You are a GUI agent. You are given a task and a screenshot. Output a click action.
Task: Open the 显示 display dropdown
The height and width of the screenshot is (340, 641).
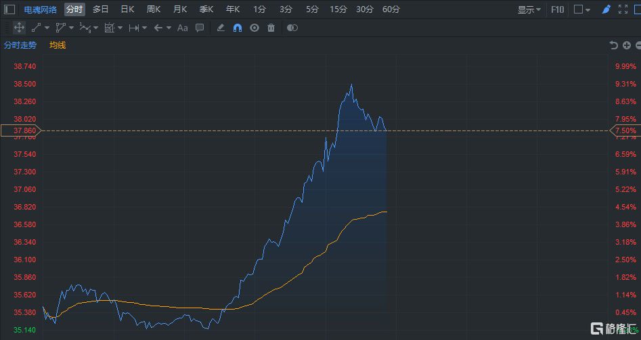(529, 9)
